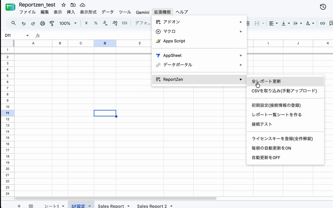Undo the last action
Image resolution: width=333 pixels, height=208 pixels.
(x=24, y=23)
